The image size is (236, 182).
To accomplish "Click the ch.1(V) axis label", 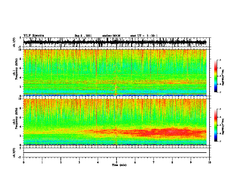I will point(14,42).
